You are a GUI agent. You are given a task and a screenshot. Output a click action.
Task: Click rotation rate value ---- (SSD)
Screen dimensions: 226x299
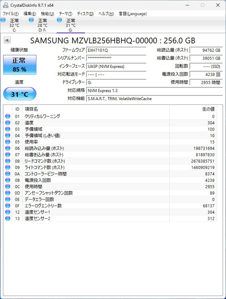pyautogui.click(x=206, y=66)
